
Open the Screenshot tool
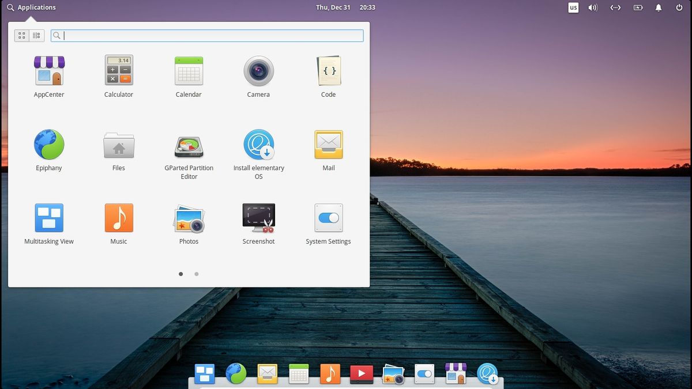tap(258, 218)
